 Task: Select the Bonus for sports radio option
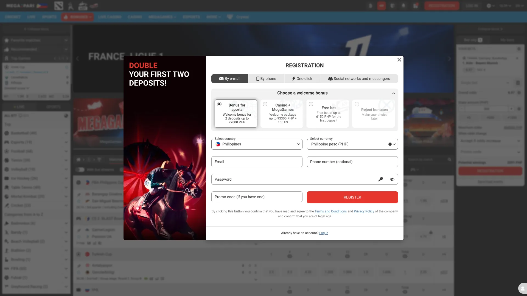pos(219,104)
